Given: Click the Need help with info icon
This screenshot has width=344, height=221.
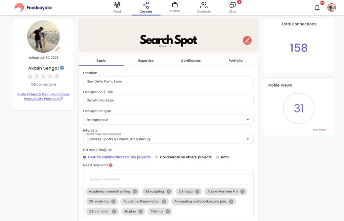Looking at the screenshot, I should pos(111,165).
